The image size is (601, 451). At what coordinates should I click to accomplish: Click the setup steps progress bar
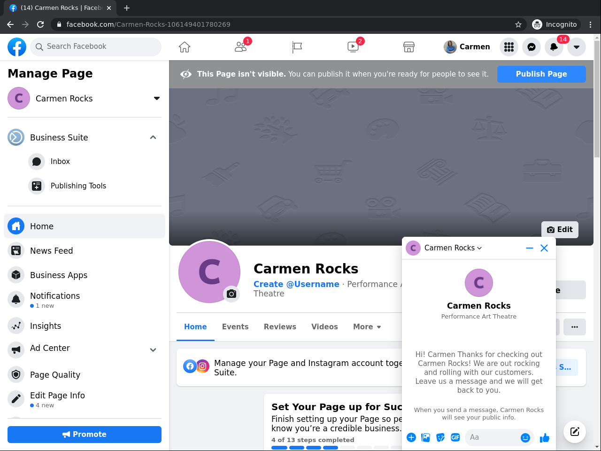coord(337,448)
